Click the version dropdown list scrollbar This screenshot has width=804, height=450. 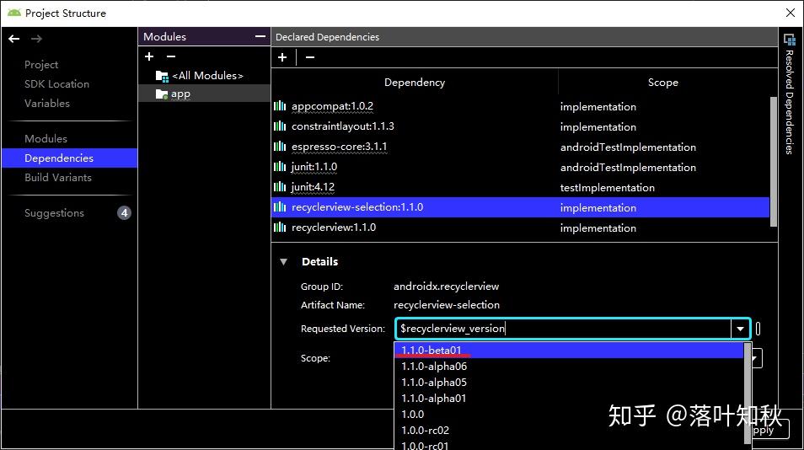[748, 393]
